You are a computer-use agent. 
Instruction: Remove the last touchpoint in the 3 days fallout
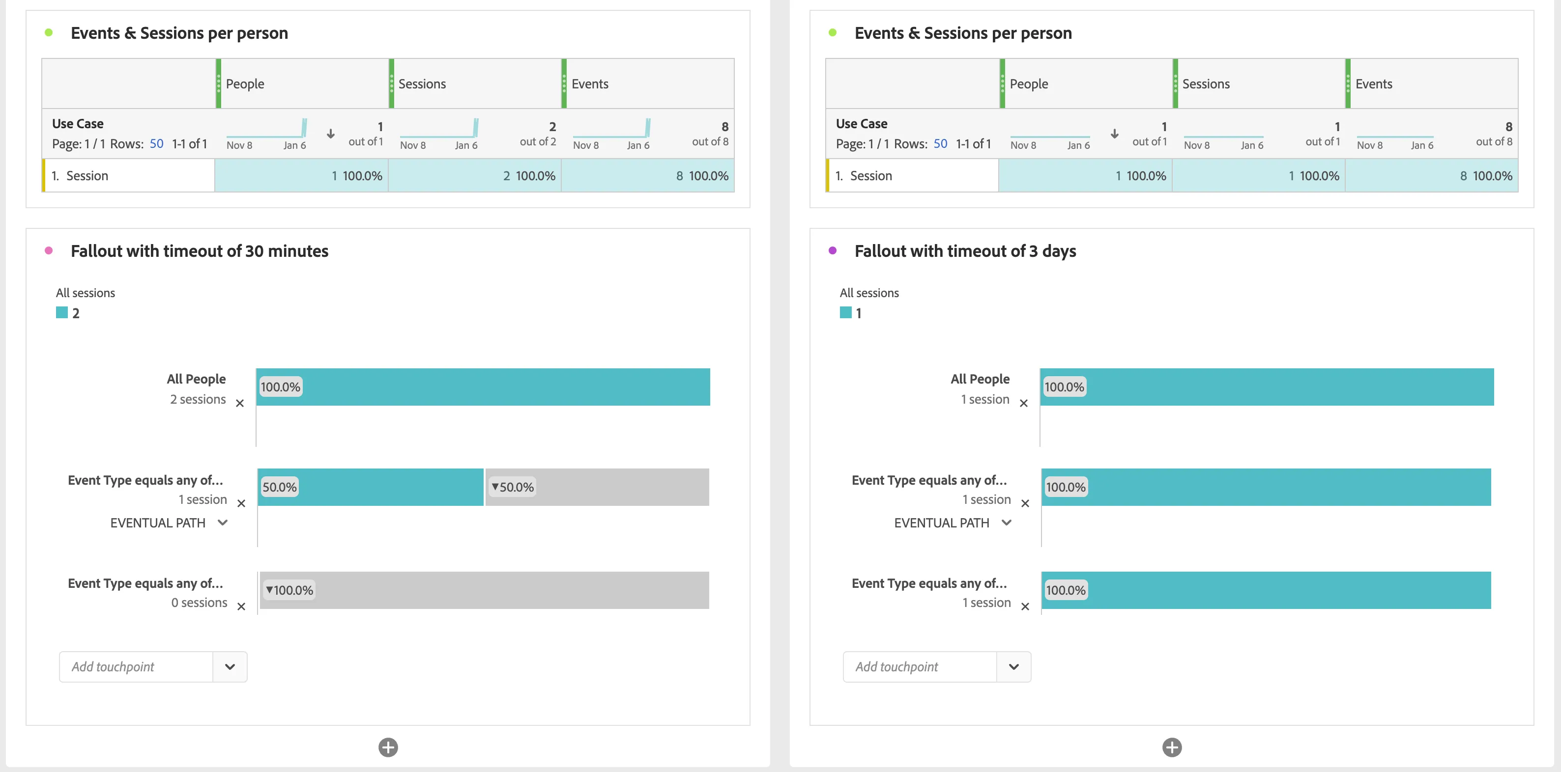click(1025, 606)
